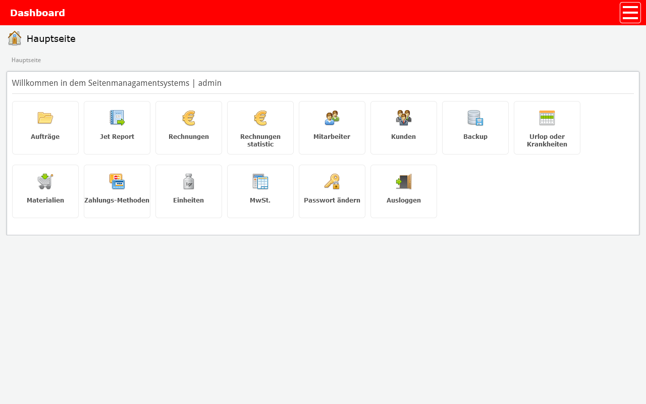Open the Materialien shopping cart icon
Screen dimensions: 646x404
45,181
